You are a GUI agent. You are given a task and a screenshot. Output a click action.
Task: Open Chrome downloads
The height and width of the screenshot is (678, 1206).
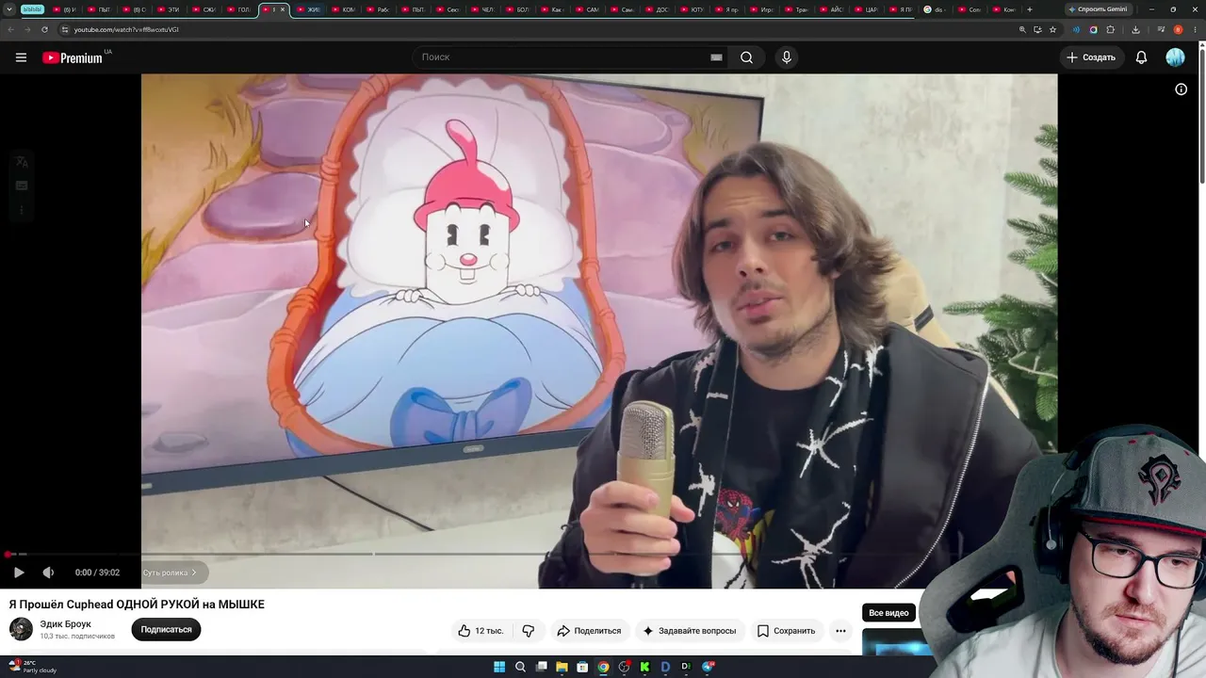click(1135, 29)
